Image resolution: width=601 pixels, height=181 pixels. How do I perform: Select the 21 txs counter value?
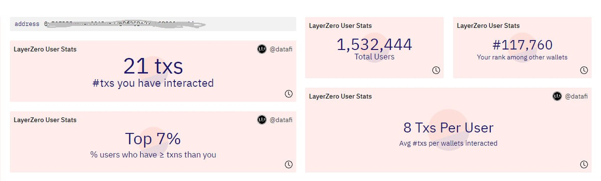point(153,66)
